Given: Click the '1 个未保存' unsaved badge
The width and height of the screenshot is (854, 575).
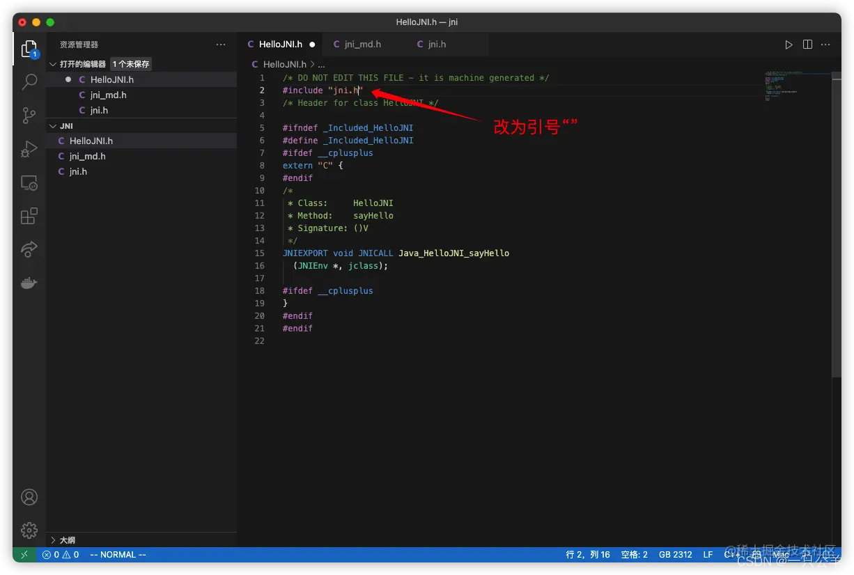Looking at the screenshot, I should click(x=131, y=64).
